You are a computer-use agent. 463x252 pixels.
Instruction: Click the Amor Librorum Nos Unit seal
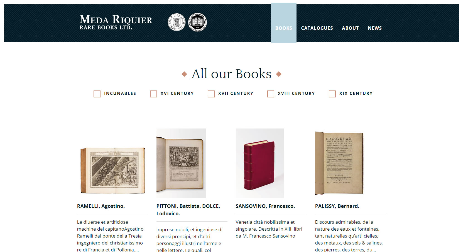pos(177,22)
